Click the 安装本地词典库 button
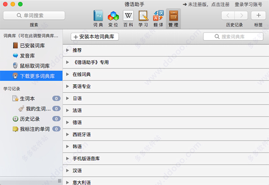Image resolution: width=269 pixels, height=185 pixels. [95, 37]
